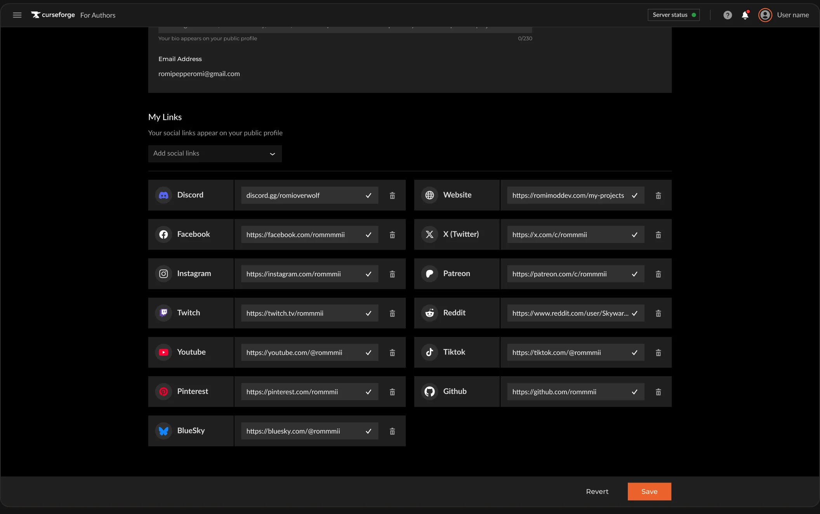The image size is (820, 514).
Task: Delete the Website link with the trash icon
Action: click(658, 195)
